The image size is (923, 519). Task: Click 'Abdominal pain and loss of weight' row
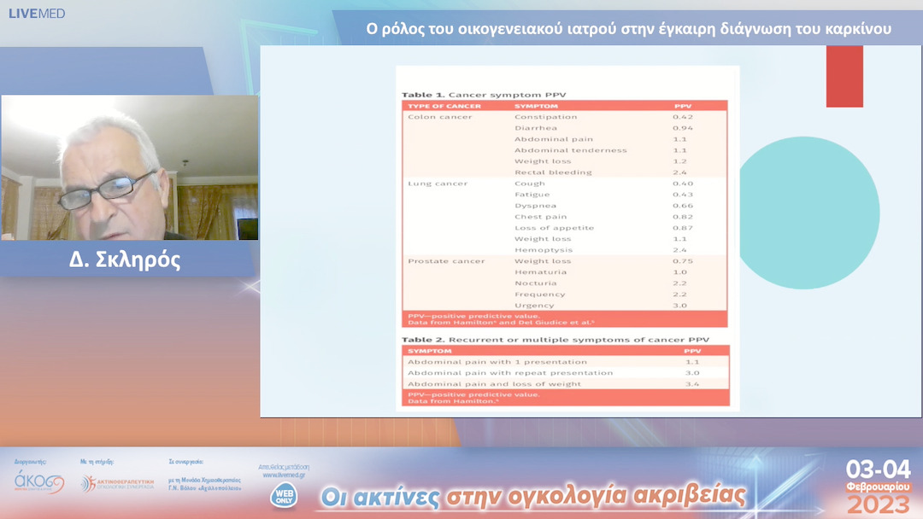point(567,384)
